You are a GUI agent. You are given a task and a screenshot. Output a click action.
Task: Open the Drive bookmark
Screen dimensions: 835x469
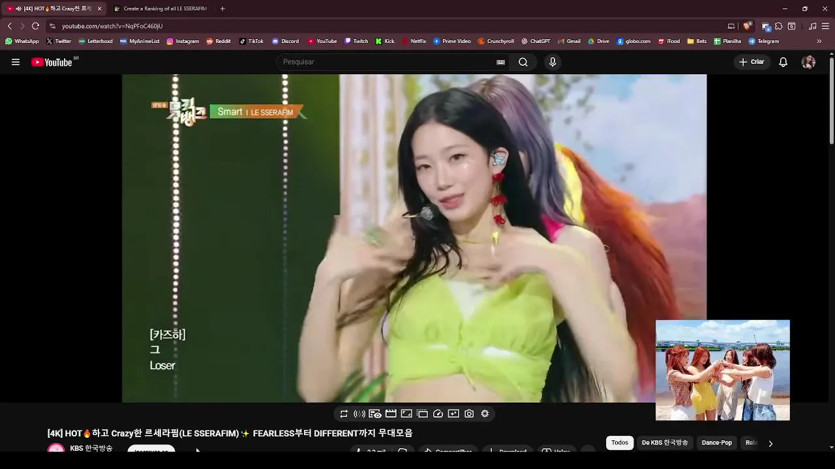598,41
